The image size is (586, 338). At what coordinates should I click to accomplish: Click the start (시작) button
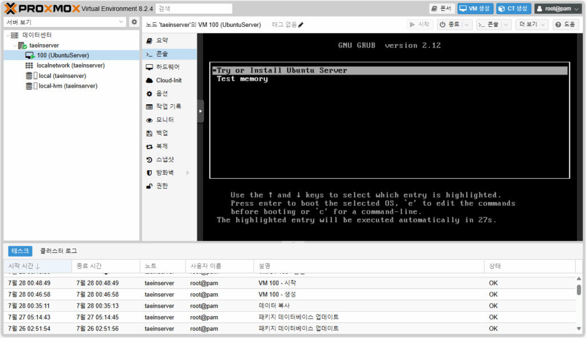click(419, 24)
